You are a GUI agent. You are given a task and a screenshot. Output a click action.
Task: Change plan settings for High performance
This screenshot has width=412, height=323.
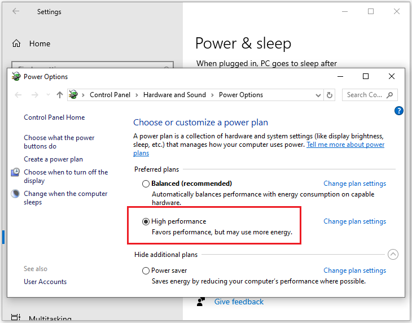(354, 221)
